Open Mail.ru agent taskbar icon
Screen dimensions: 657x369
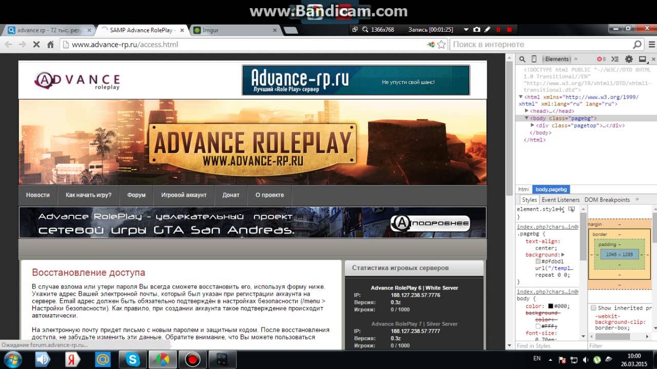[103, 360]
